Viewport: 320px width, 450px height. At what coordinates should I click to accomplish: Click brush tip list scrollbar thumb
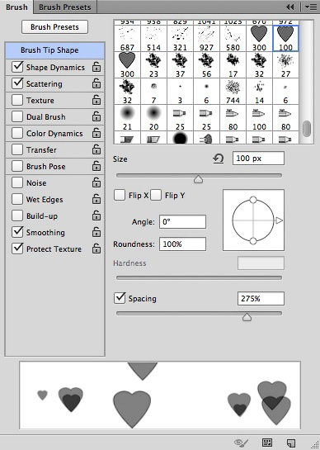(307, 129)
